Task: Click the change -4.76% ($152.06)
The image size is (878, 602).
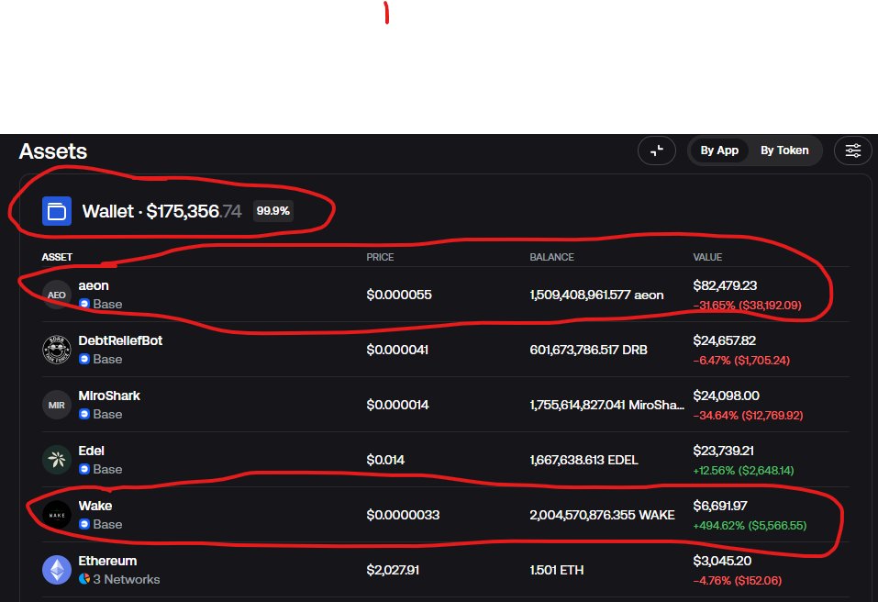Action: click(738, 581)
